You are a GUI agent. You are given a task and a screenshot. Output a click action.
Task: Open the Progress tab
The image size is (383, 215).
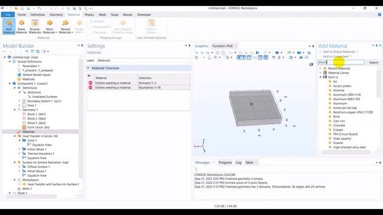tap(225, 162)
